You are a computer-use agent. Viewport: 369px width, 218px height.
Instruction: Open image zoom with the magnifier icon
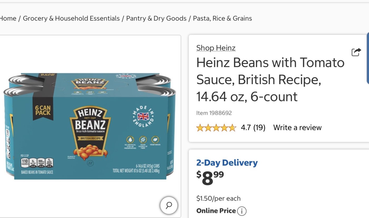169,205
